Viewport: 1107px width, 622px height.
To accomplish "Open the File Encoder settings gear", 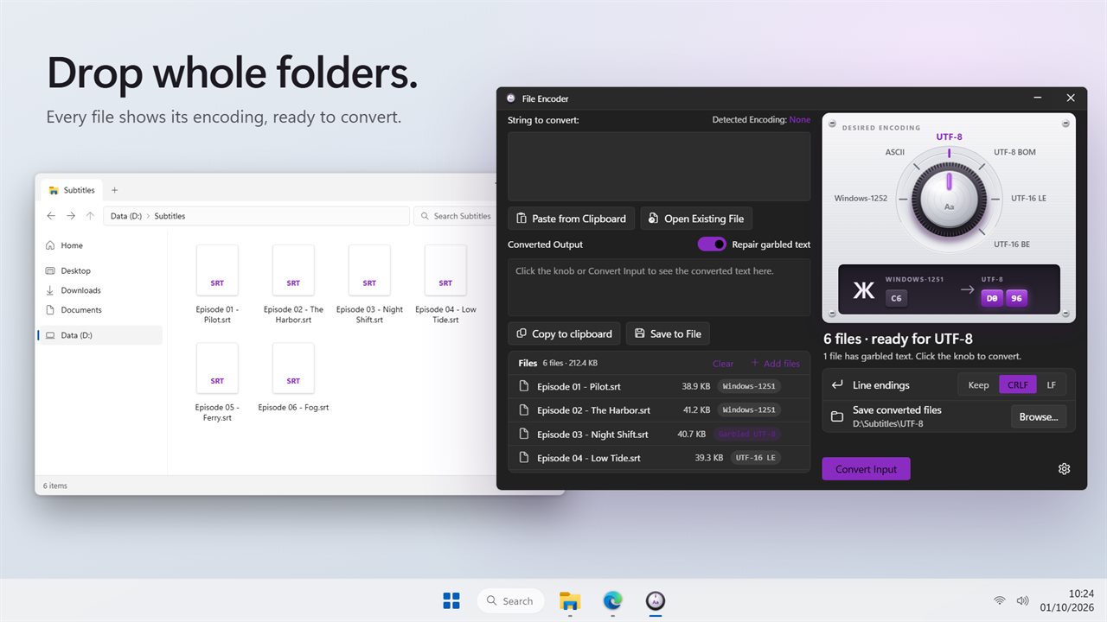I will tap(1064, 469).
